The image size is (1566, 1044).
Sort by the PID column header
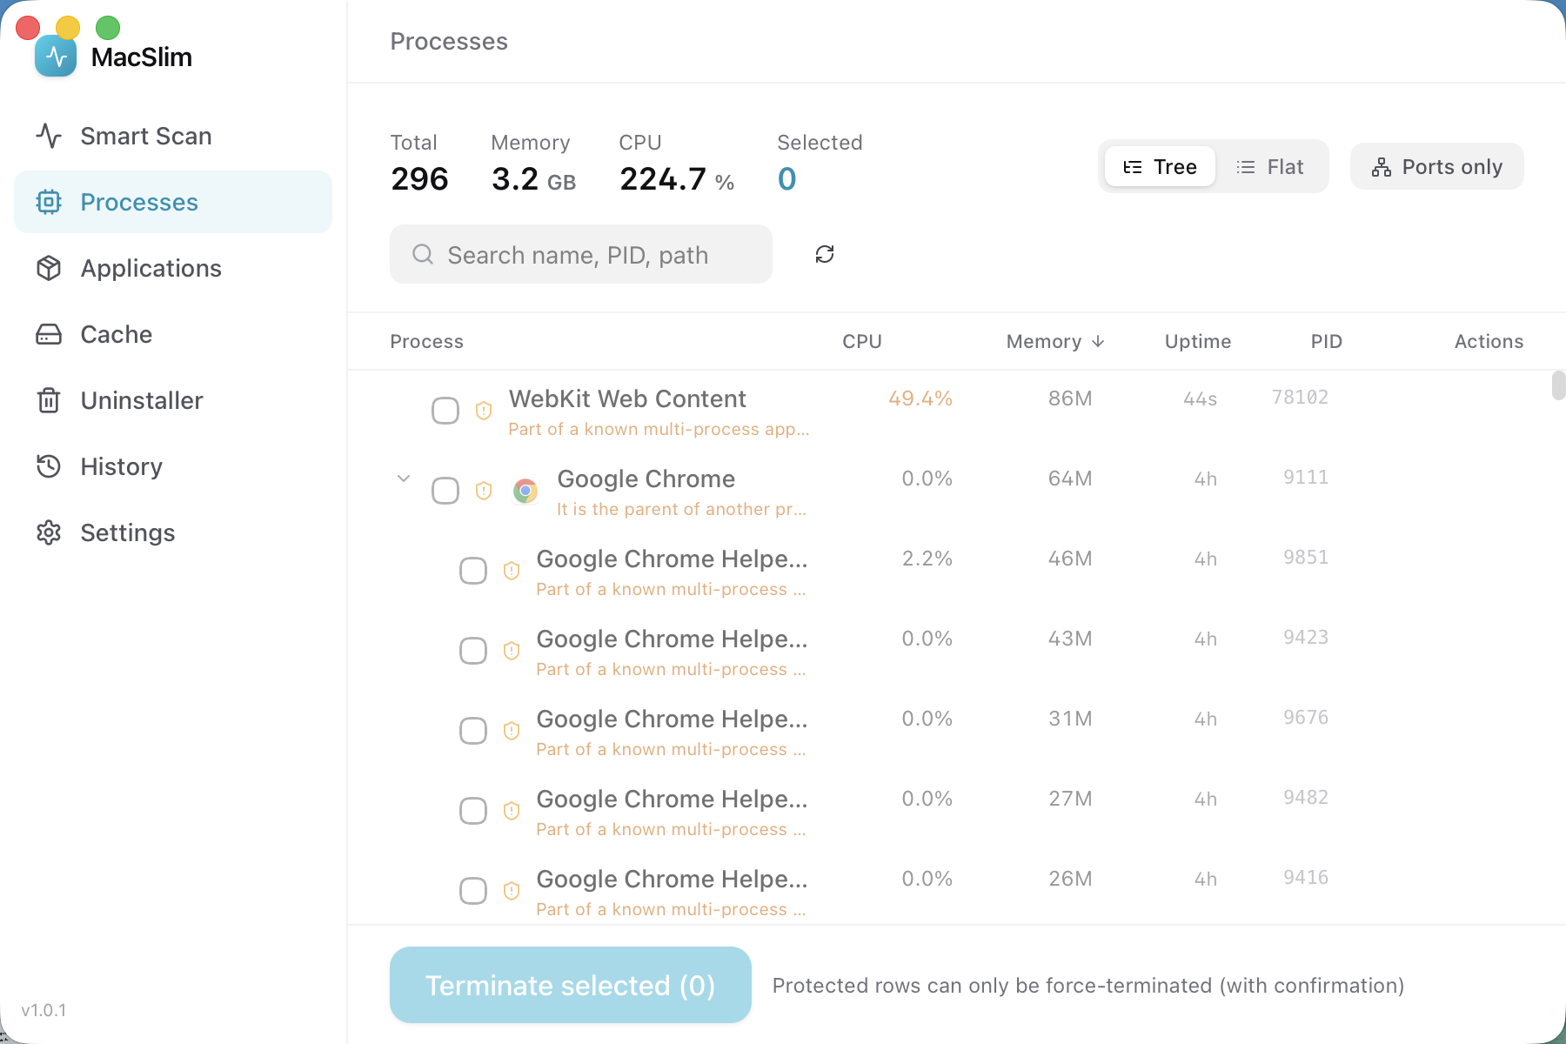click(1327, 341)
